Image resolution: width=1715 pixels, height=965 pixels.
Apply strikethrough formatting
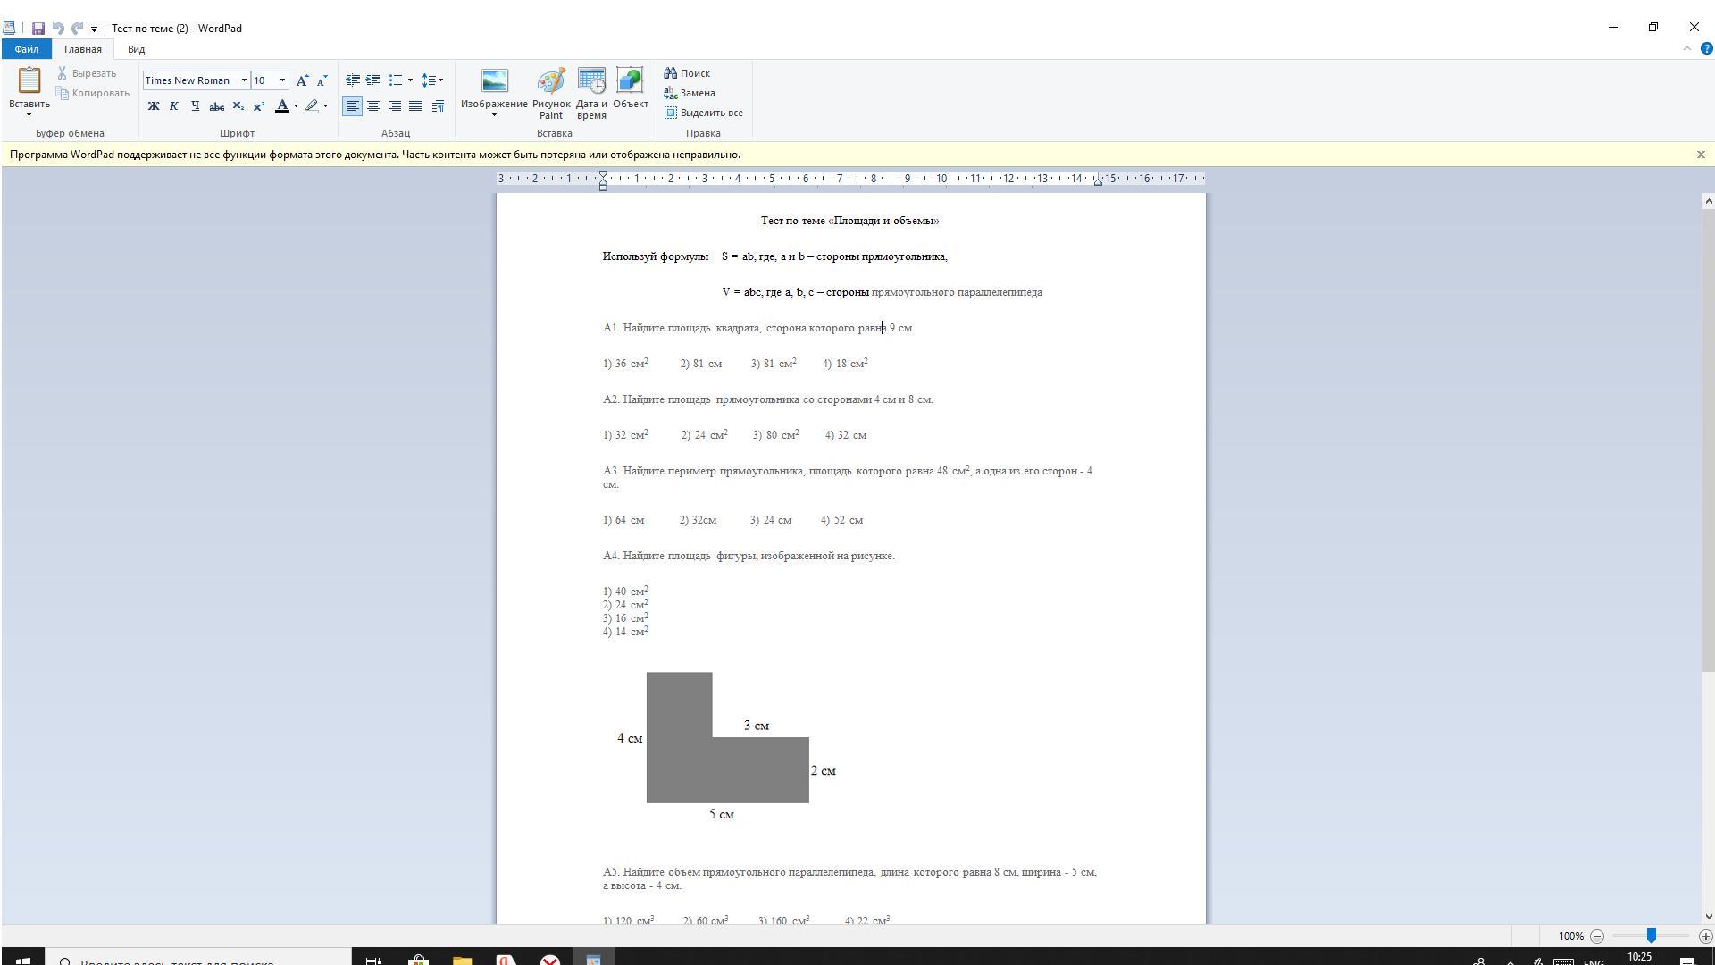click(216, 106)
